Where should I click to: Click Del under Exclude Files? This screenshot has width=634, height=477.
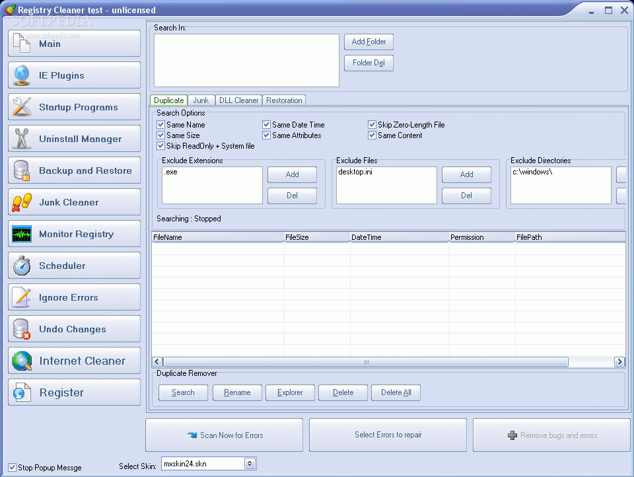pyautogui.click(x=467, y=196)
